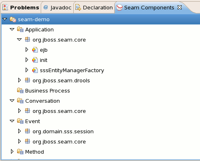Viewport: 200px width, 161px height.
Task: Click the Business Process folder icon
Action: click(x=20, y=90)
